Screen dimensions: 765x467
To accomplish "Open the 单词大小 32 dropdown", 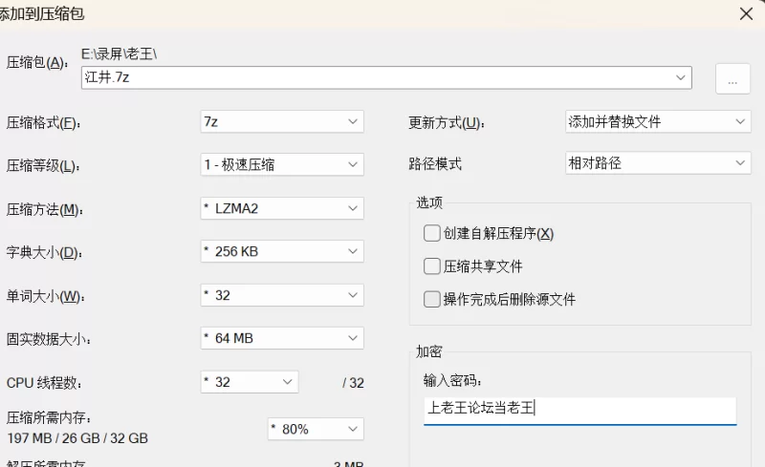I will tap(282, 295).
